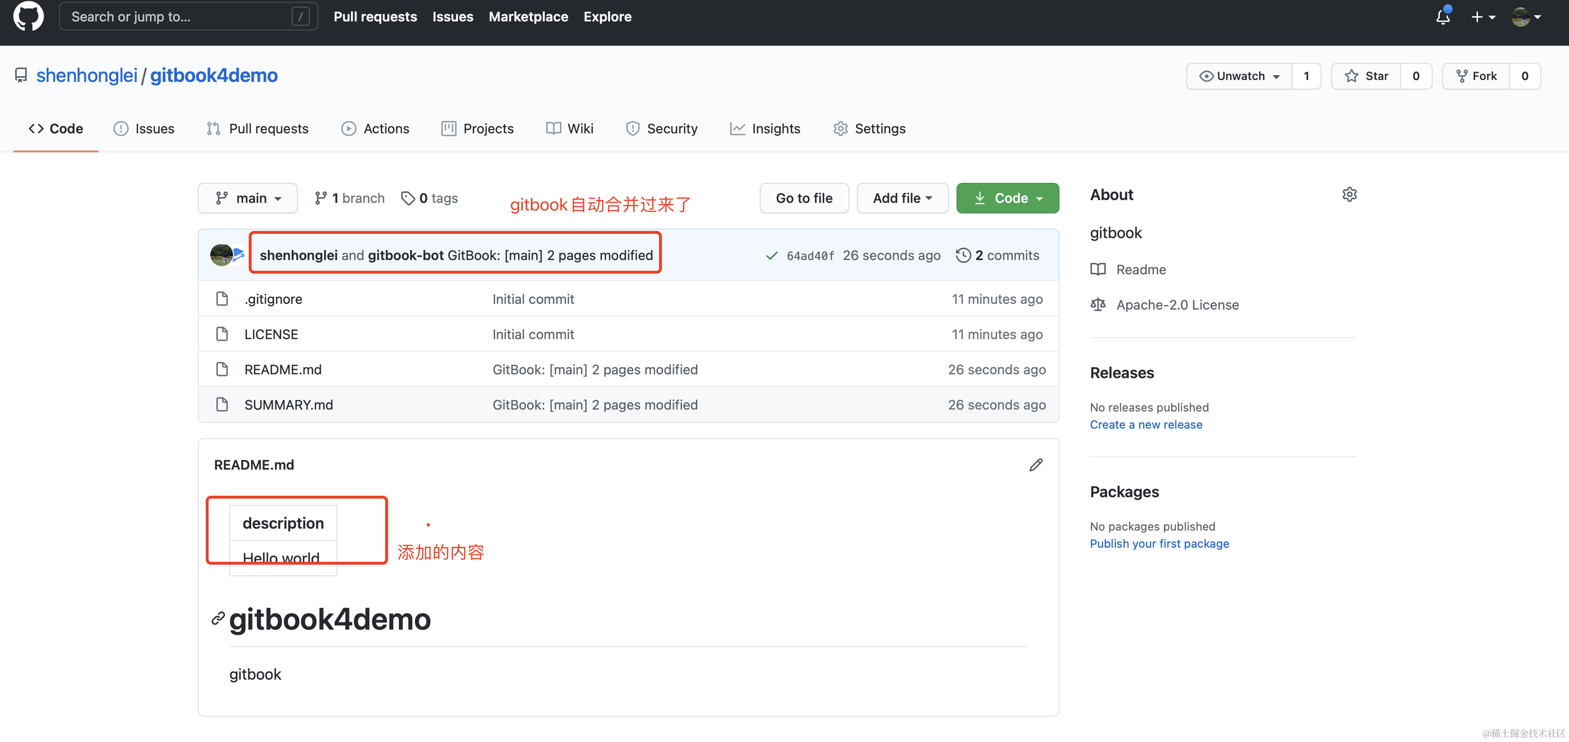Expand the Unwatch notifications dropdown
Screen dimensions: 1569x742
click(x=1239, y=76)
